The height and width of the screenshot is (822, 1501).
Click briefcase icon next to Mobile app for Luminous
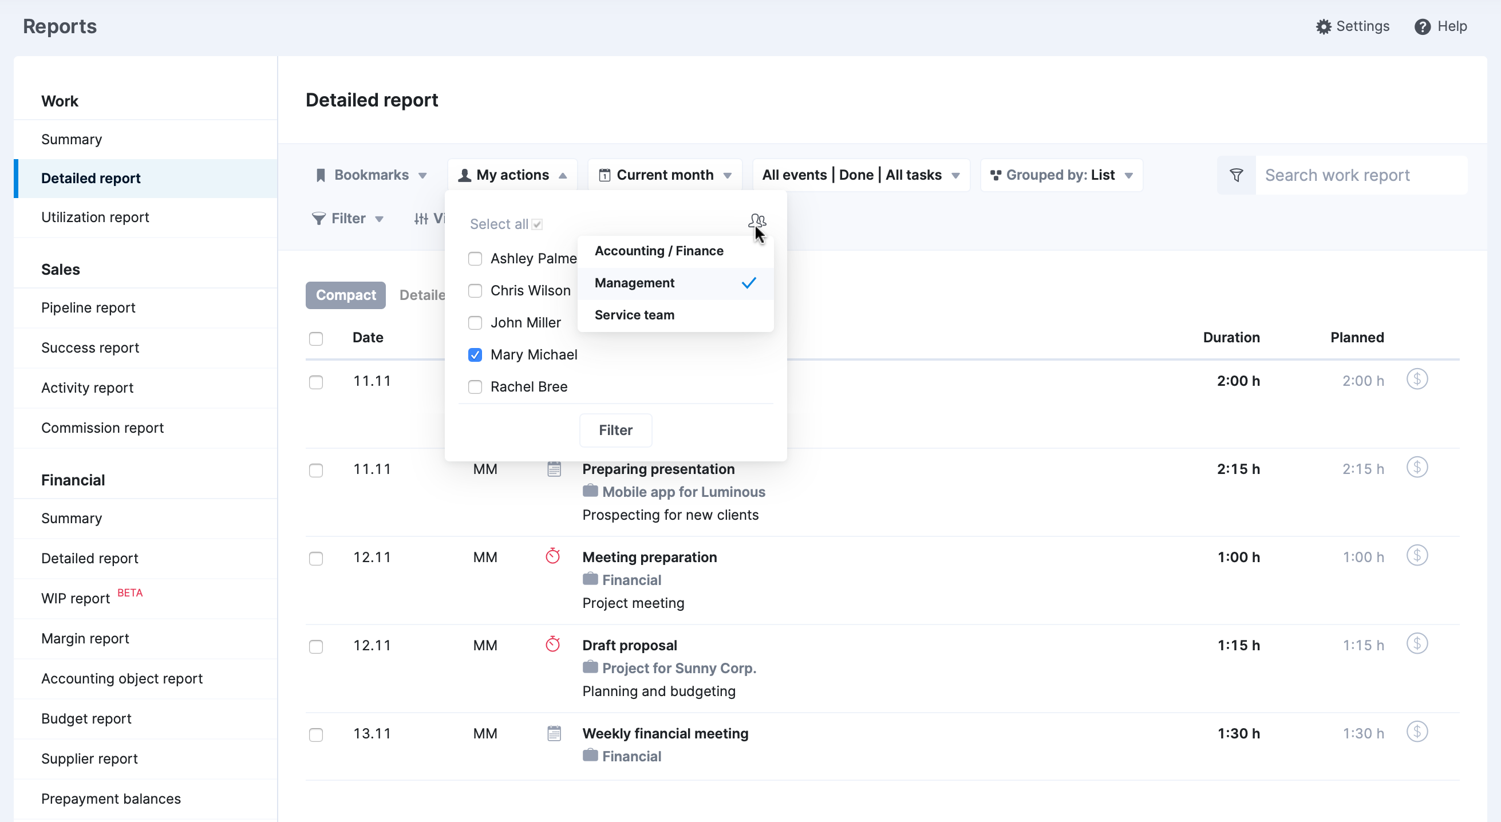click(x=590, y=491)
